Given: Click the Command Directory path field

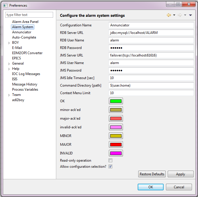Looking at the screenshot, I should click(x=151, y=85).
